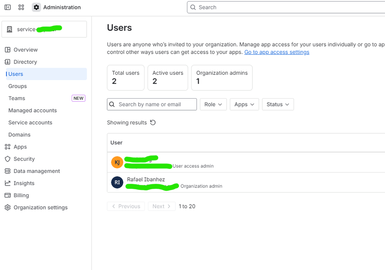
Task: Click the refresh results icon
Action: (153, 122)
